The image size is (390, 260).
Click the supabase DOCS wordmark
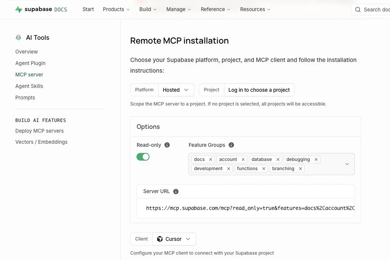pyautogui.click(x=46, y=10)
